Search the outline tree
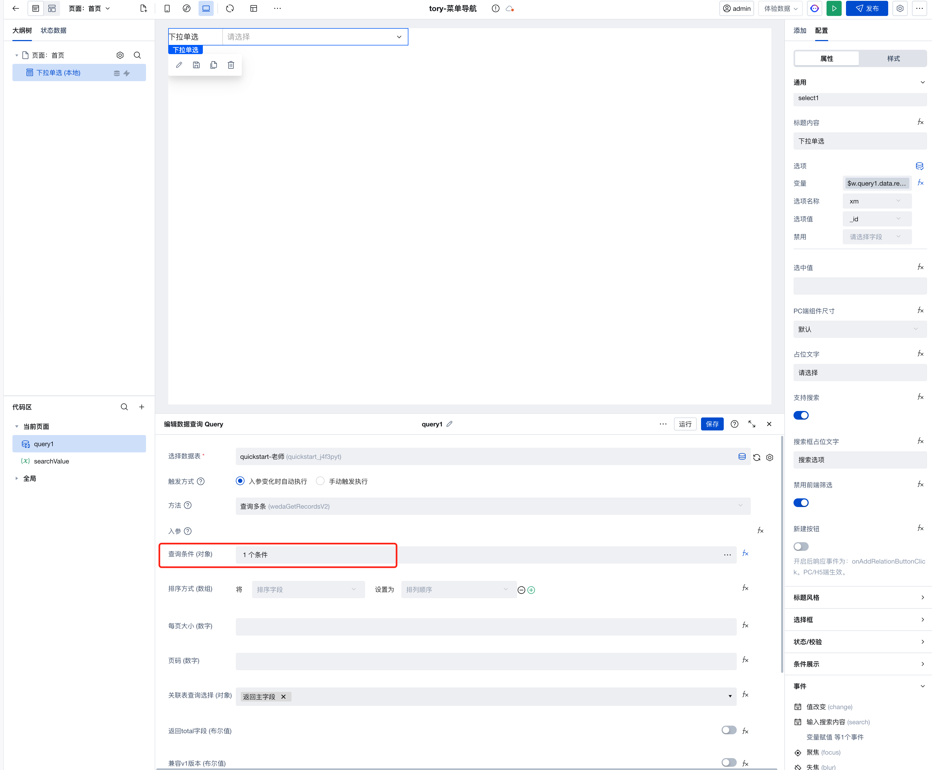Viewport: 932px width, 770px height. [x=137, y=55]
